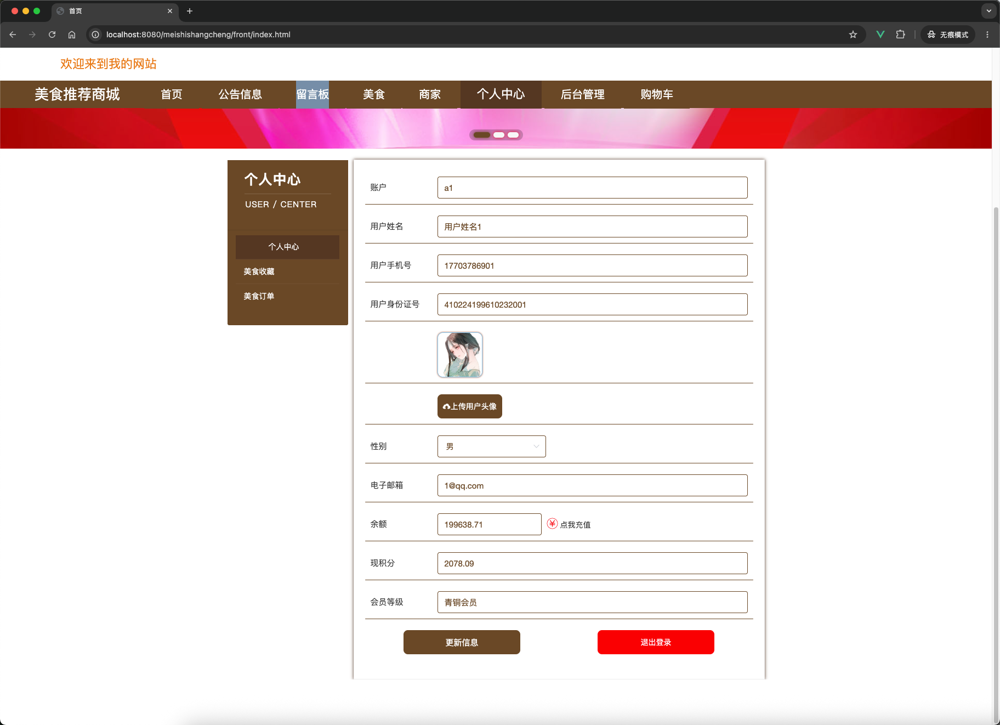Click the 账户 input field
The height and width of the screenshot is (725, 1000).
(x=593, y=188)
